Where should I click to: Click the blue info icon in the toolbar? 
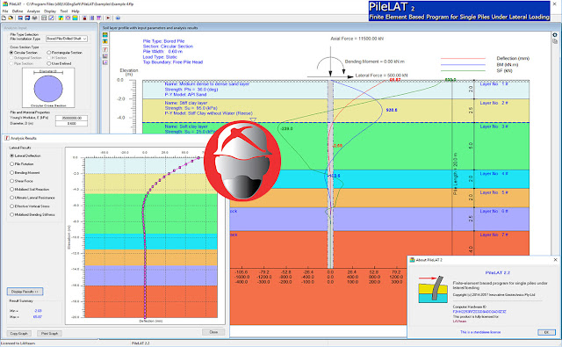coord(118,18)
